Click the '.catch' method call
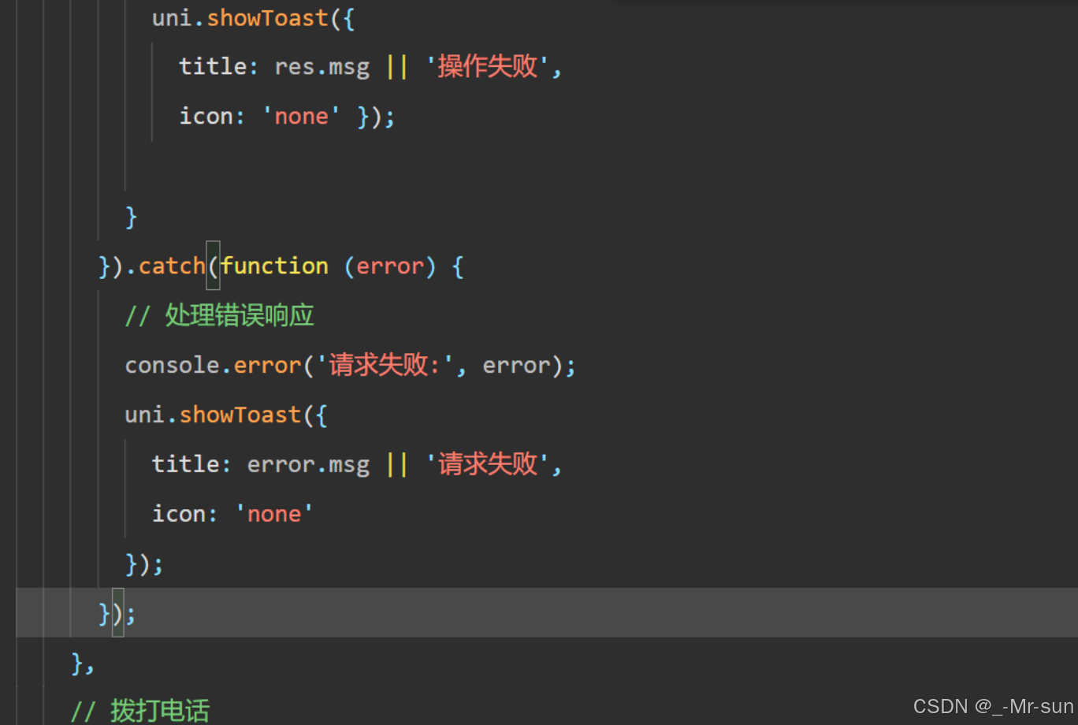 click(165, 266)
